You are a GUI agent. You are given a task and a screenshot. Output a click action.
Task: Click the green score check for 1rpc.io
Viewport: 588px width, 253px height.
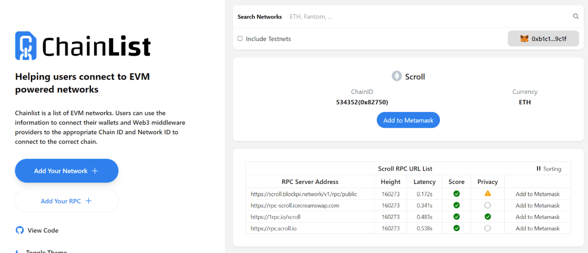(457, 217)
